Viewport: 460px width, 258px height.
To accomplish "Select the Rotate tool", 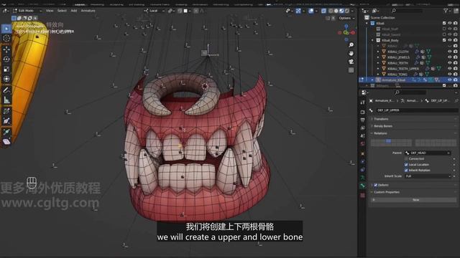I will pyautogui.click(x=6, y=59).
